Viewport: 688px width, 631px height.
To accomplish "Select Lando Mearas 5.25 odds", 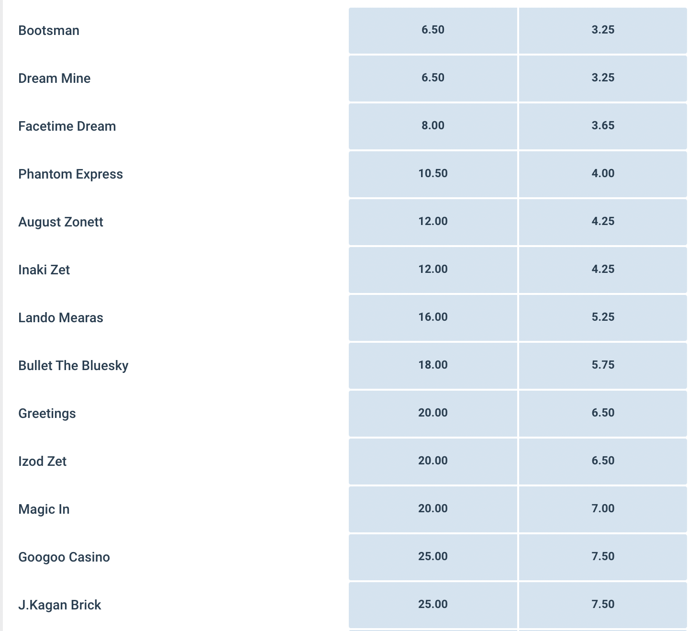I will coord(602,317).
